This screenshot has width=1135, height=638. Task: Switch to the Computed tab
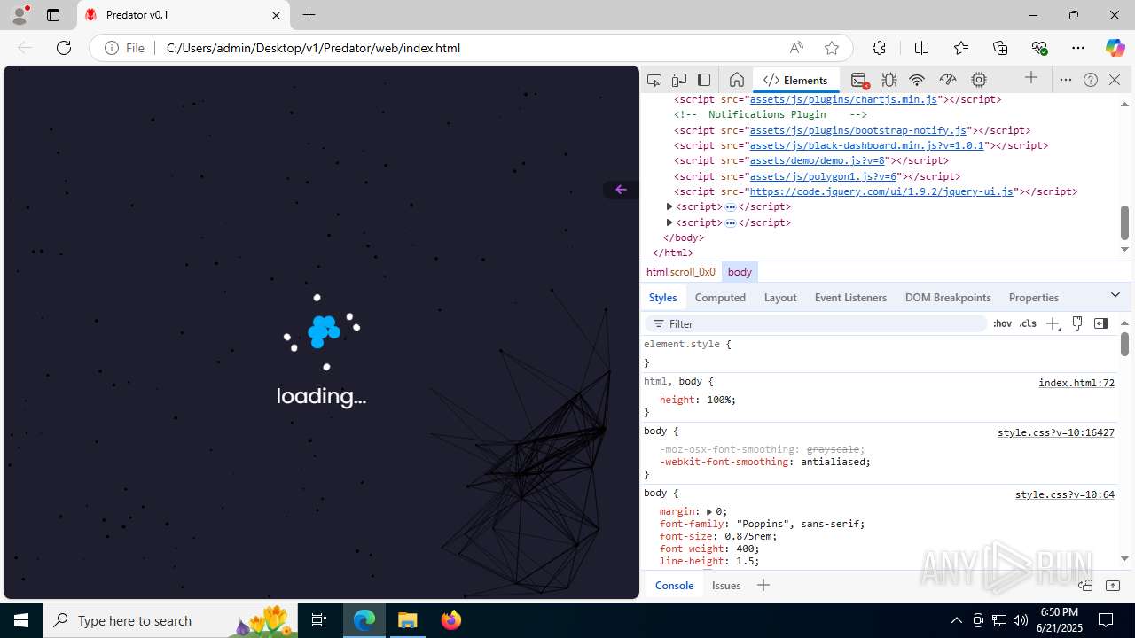tap(720, 298)
